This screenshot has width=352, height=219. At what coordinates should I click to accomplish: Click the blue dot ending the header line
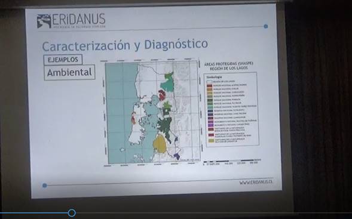[x=266, y=26]
